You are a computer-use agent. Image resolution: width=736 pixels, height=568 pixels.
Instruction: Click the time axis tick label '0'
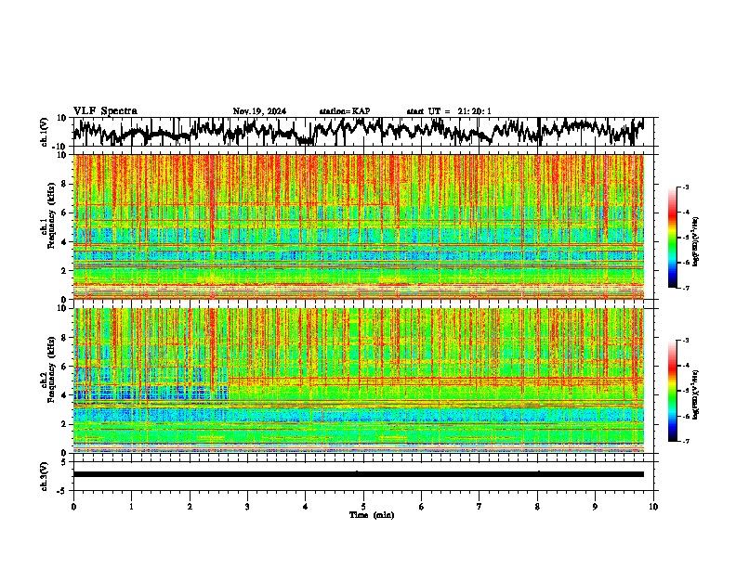pos(73,507)
